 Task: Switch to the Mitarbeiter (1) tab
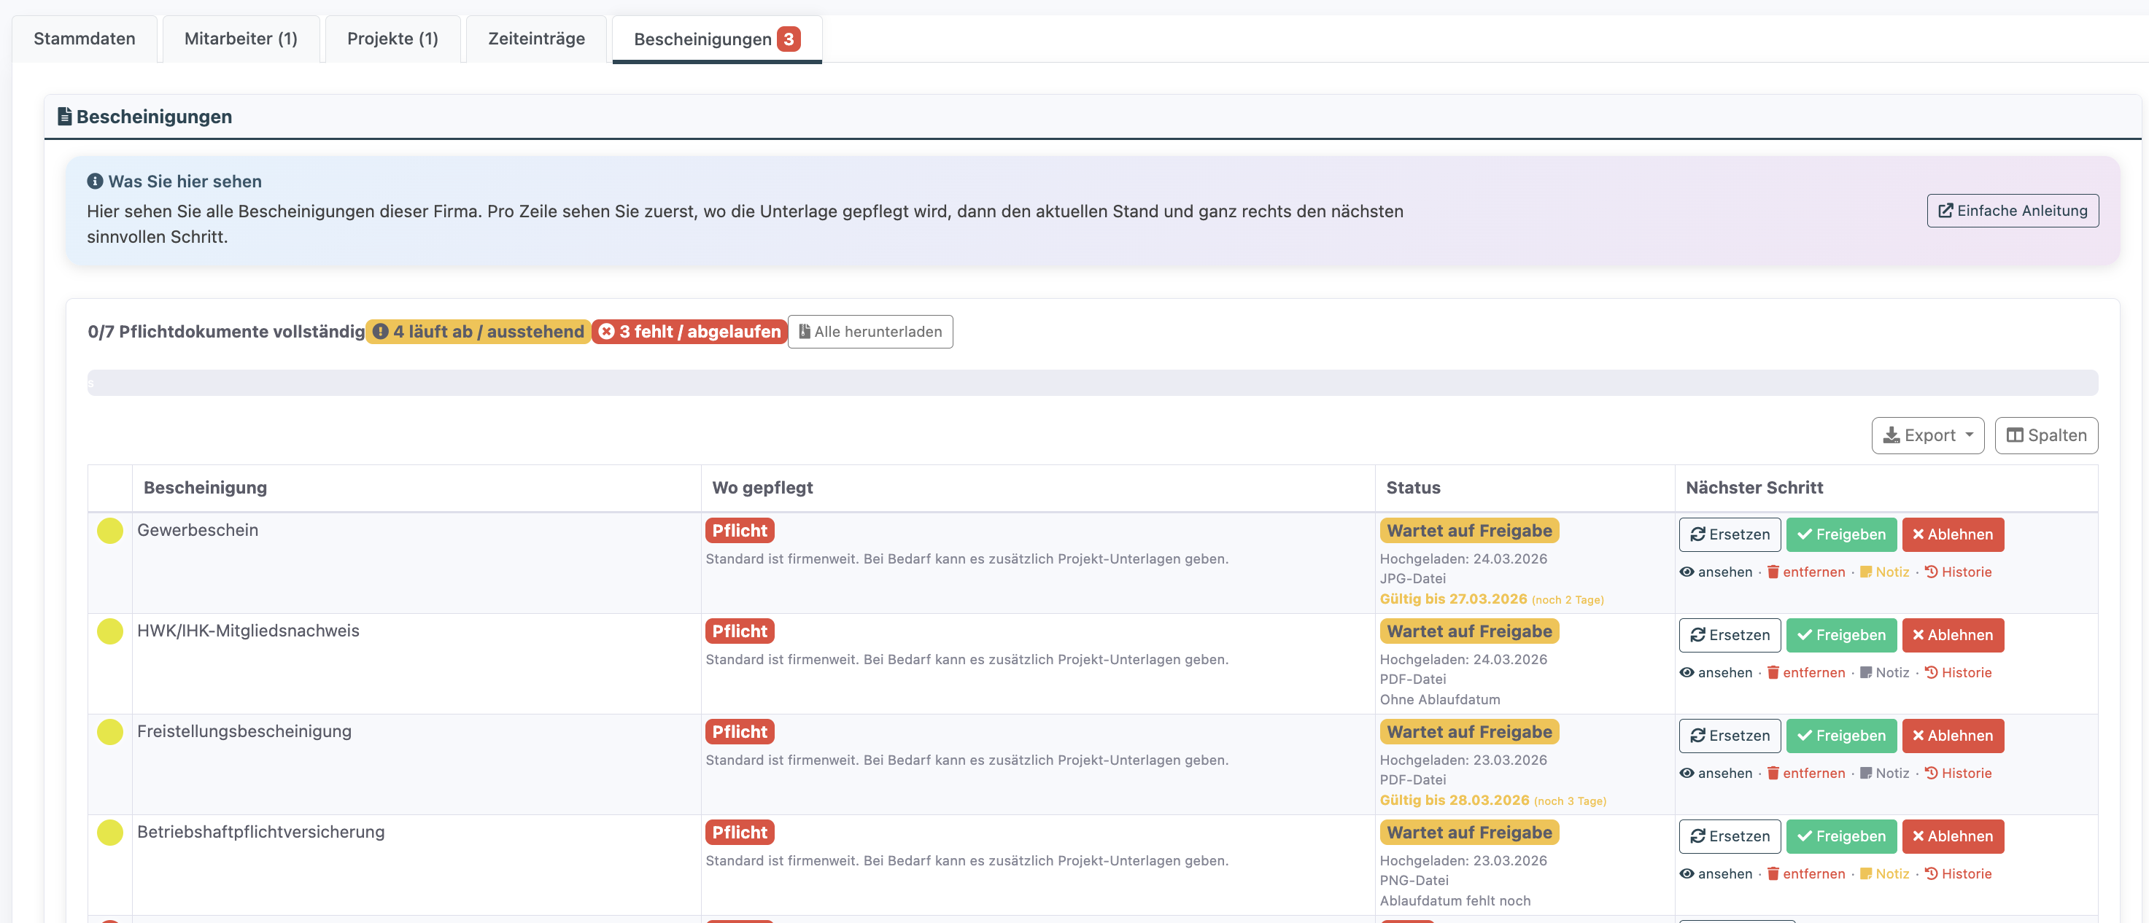[x=240, y=39]
